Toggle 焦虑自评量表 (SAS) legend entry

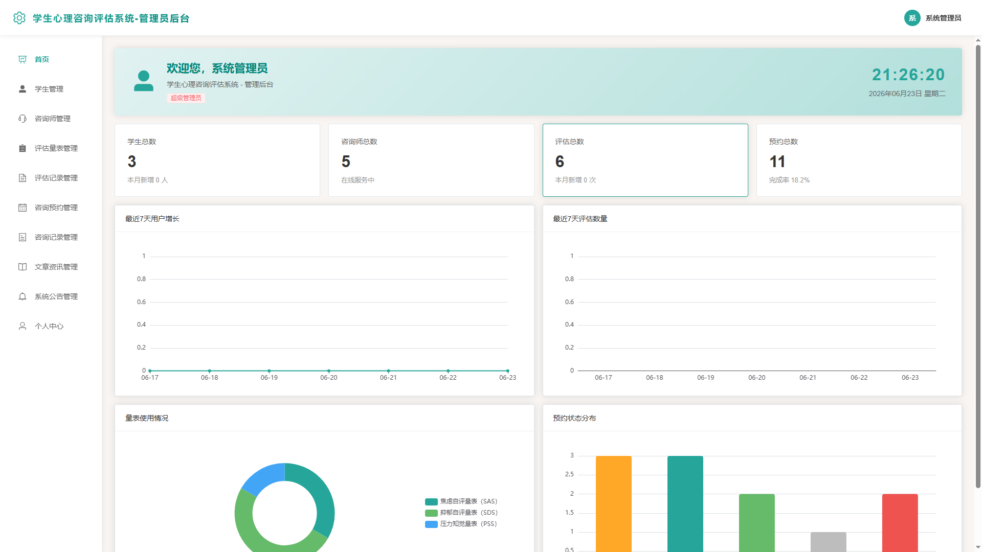[x=461, y=501]
